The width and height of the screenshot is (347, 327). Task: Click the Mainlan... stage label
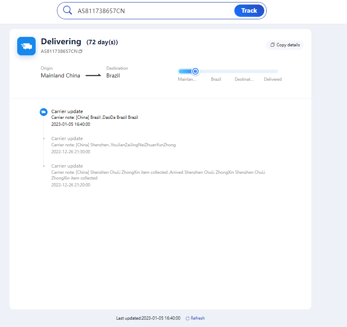click(187, 79)
